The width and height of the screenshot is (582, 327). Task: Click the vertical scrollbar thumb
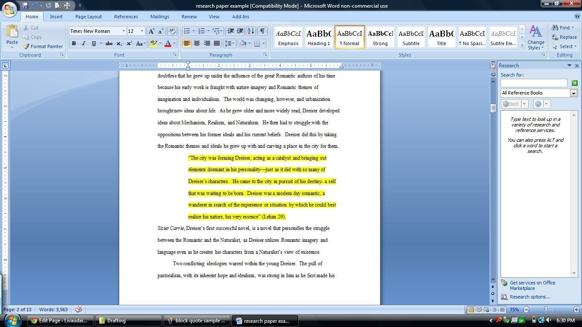click(493, 108)
